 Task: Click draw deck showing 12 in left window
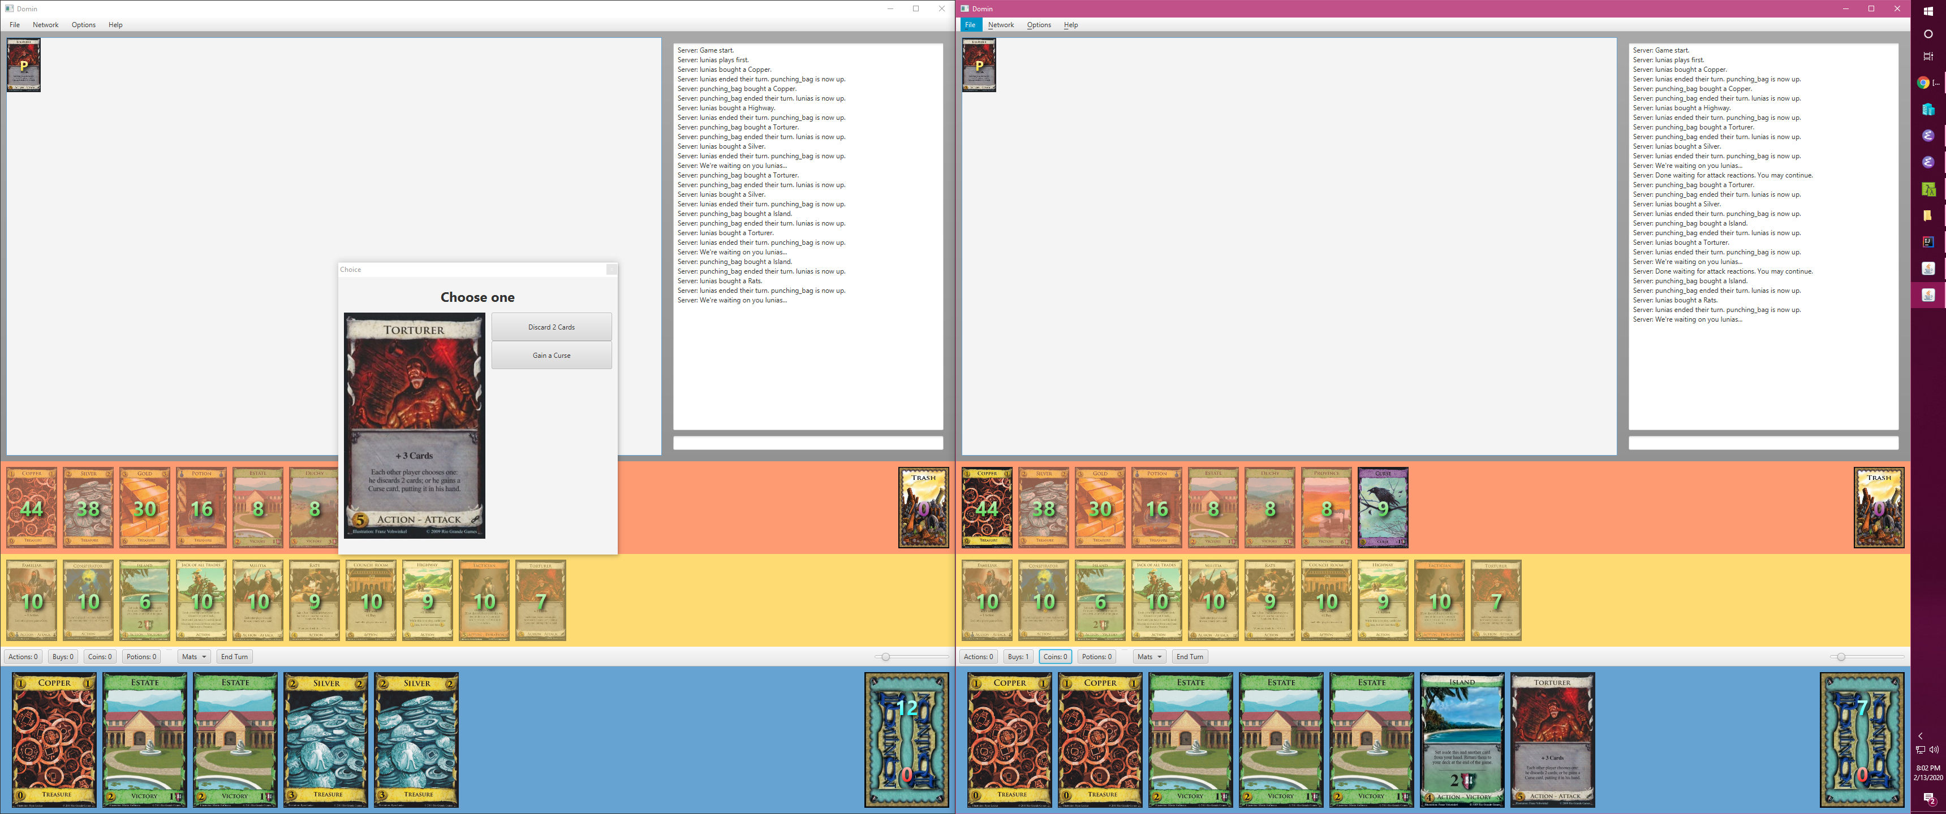(906, 740)
